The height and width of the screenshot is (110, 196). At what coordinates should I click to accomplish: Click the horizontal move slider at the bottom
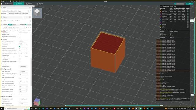point(112,105)
